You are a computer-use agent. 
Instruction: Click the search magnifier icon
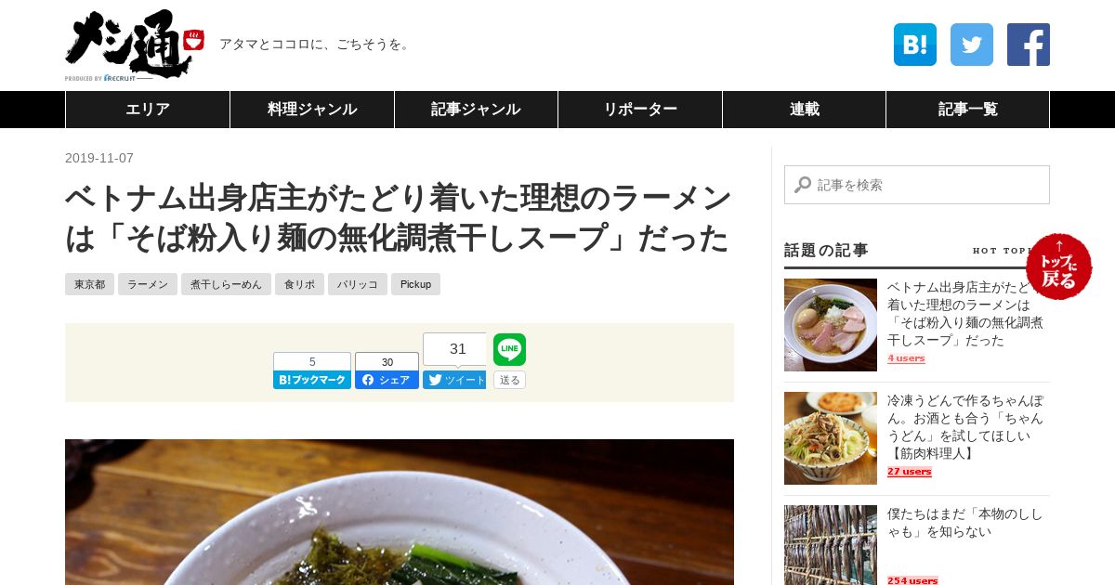click(803, 185)
